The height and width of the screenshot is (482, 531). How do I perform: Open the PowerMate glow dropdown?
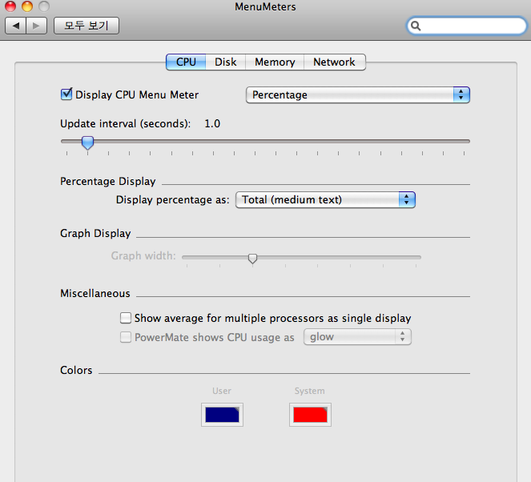(357, 337)
